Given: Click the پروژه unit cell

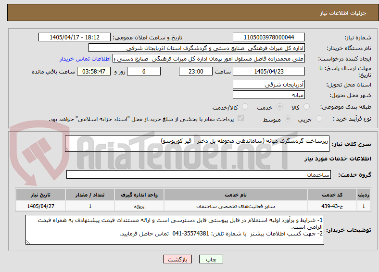Looking at the screenshot, I should click(139, 206).
